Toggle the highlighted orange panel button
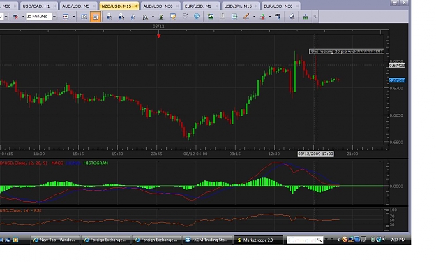The width and height of the screenshot is (436, 262). point(96,17)
